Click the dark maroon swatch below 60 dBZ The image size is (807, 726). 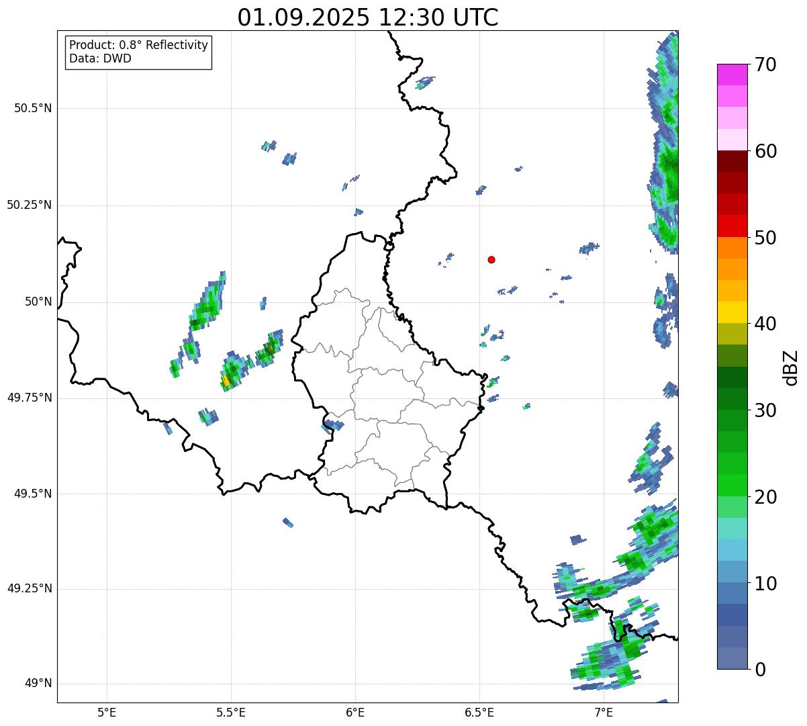[x=732, y=161]
